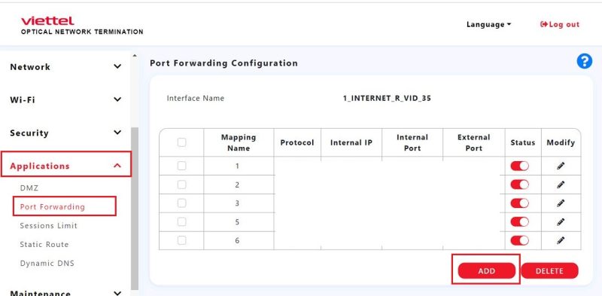602x296 pixels.
Task: Go to Dynamic DNS page
Action: pos(47,264)
